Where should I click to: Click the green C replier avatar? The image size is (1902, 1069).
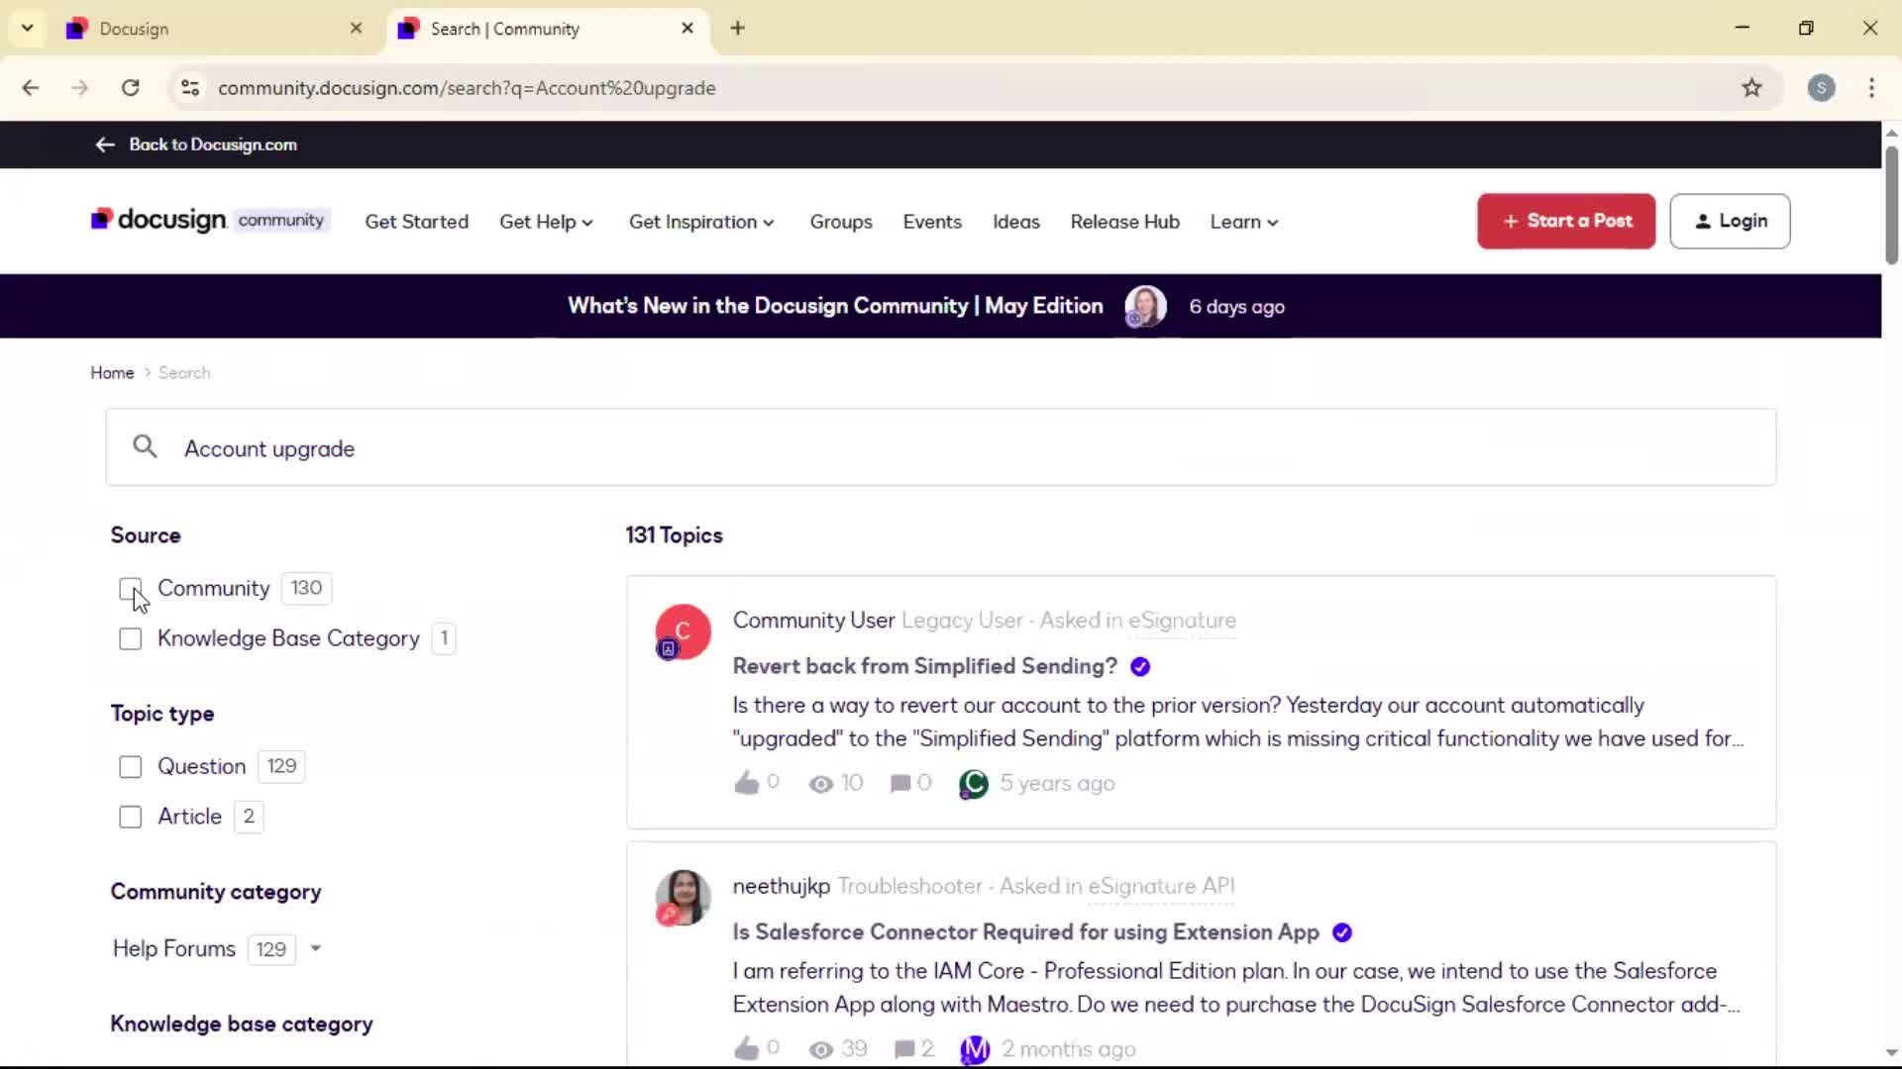(x=974, y=784)
